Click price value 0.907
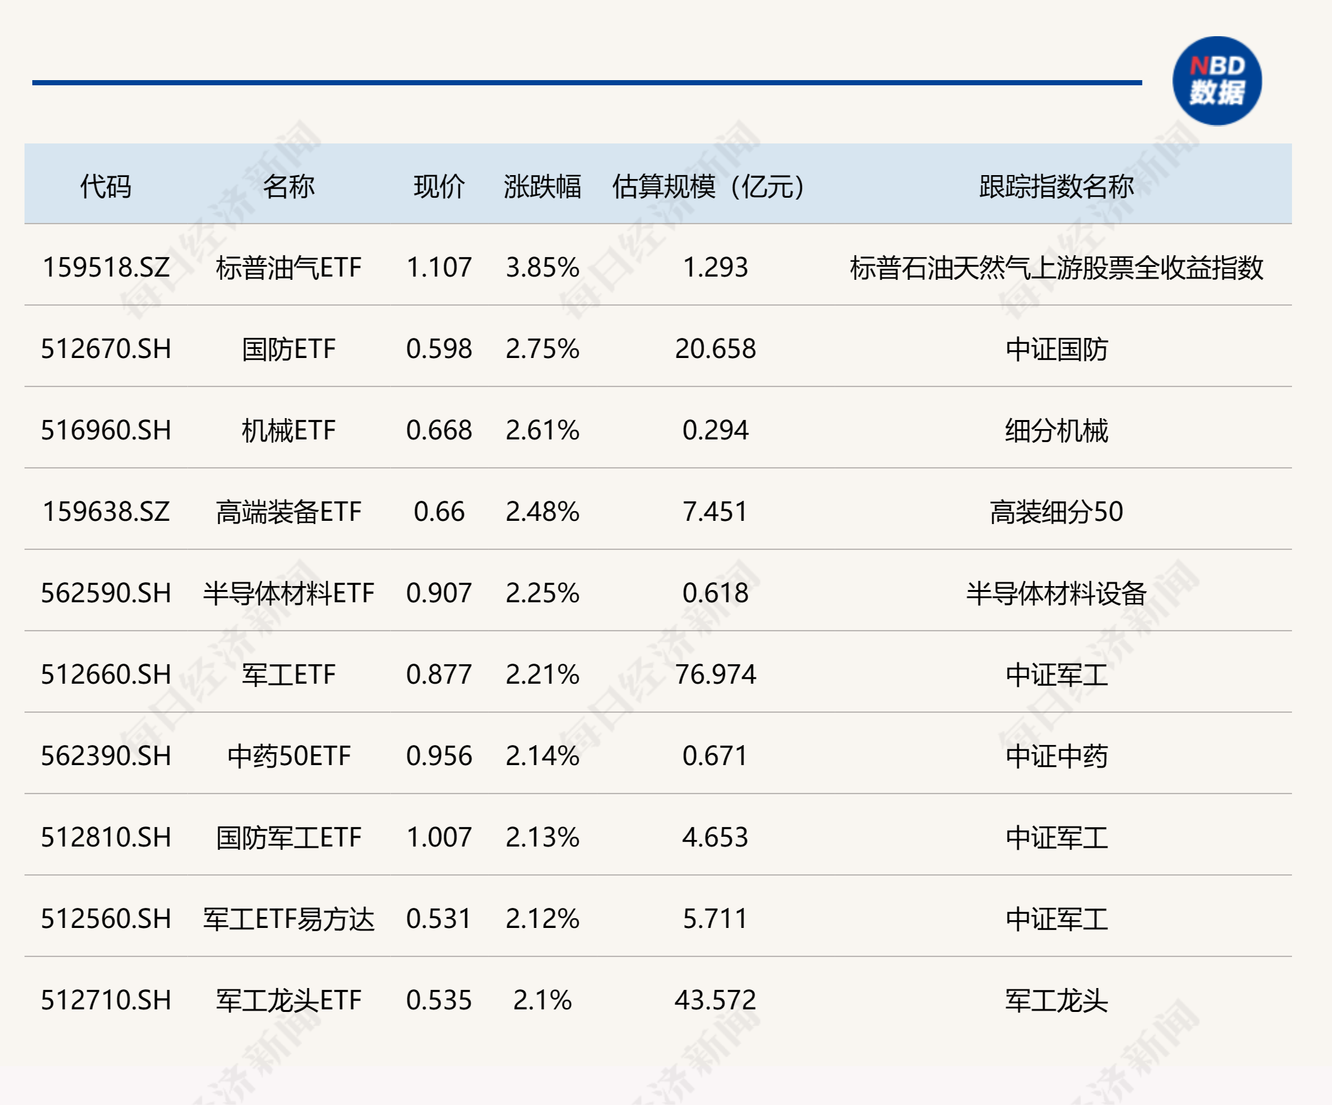 pos(439,593)
